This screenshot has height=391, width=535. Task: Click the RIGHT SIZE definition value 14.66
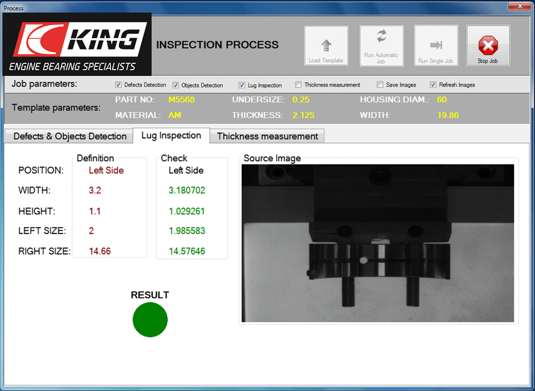100,251
